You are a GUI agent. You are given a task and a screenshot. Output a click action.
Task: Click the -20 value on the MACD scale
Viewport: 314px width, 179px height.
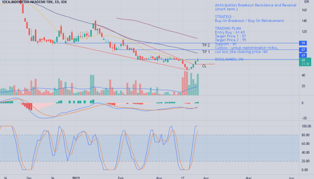tap(304, 118)
